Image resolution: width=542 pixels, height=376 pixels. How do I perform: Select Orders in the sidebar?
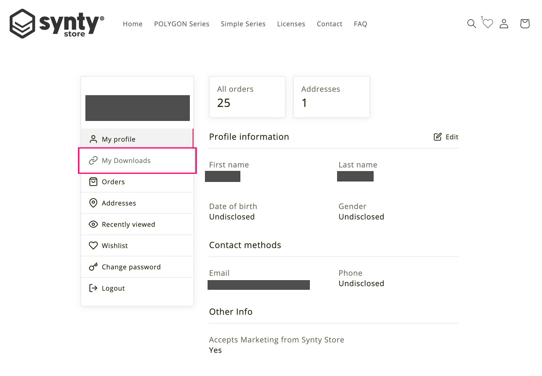(x=113, y=182)
